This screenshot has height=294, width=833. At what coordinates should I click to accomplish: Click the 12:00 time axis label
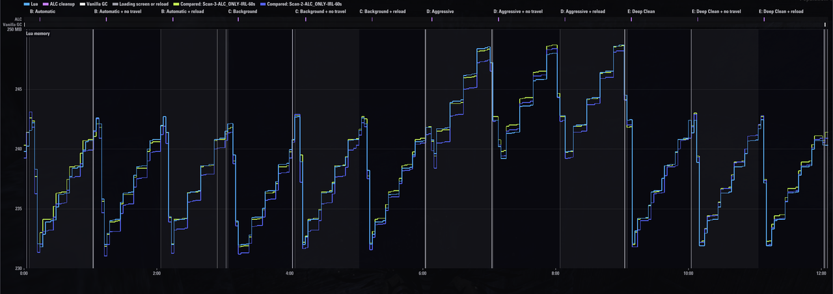tap(821, 274)
